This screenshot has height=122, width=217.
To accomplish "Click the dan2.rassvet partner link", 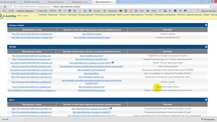I will [x=32, y=37].
